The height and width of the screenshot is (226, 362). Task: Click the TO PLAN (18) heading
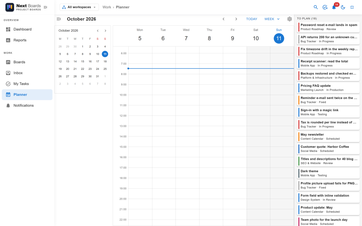307,18
